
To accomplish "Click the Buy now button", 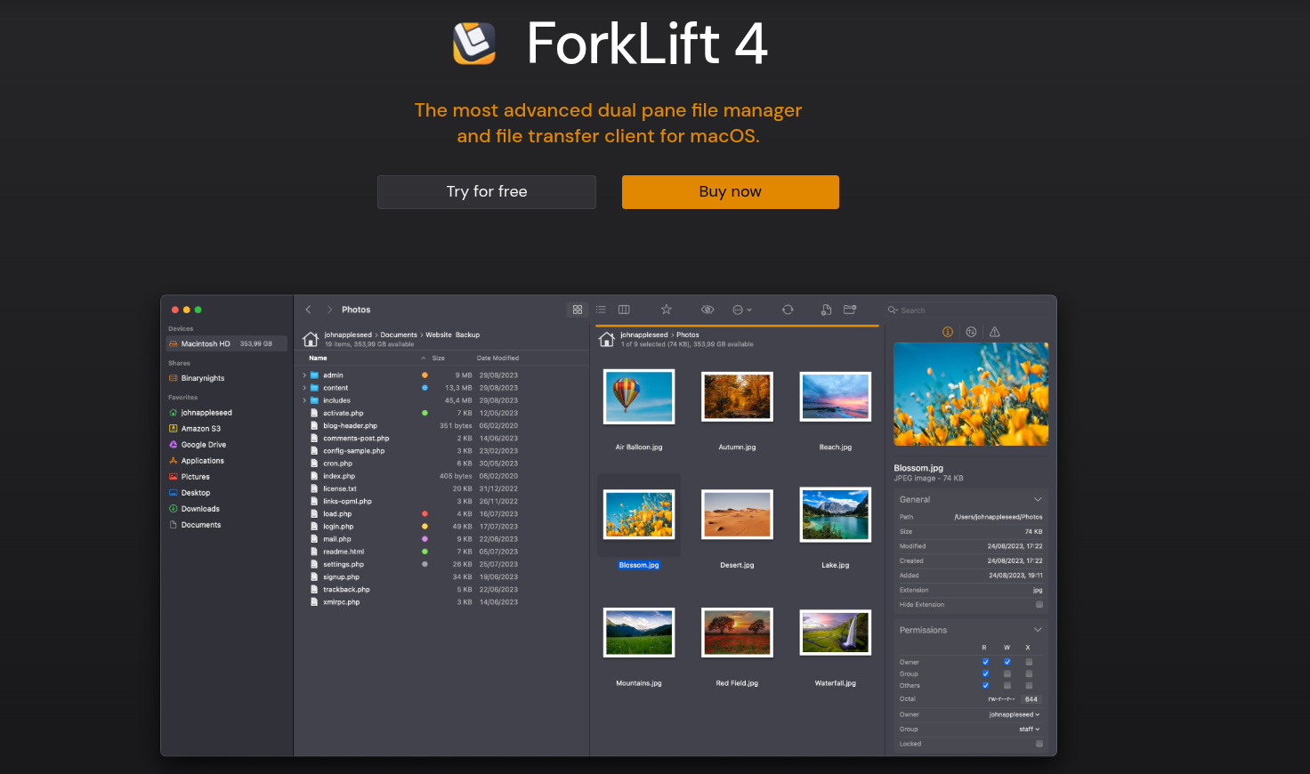I will 730,192.
